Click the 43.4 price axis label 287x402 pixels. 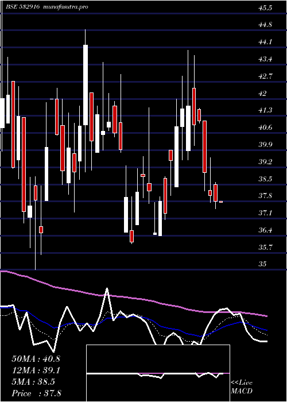click(x=265, y=59)
